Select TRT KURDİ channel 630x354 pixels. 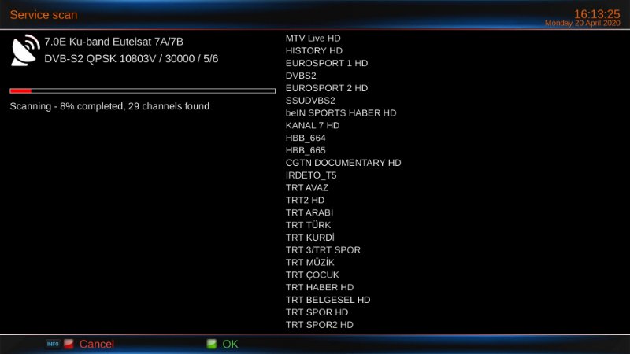click(309, 238)
